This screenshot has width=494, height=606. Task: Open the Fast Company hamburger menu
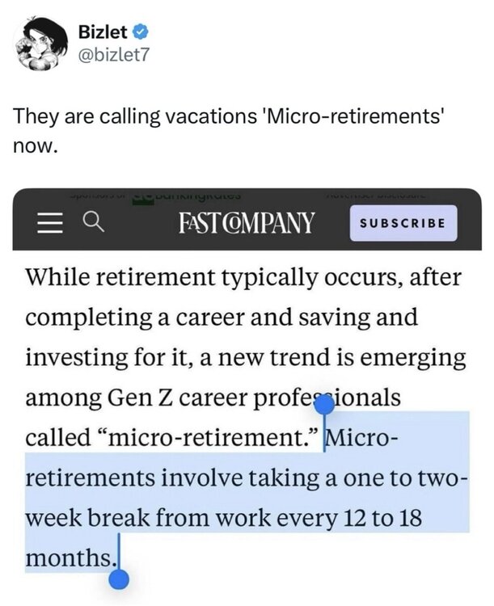pyautogui.click(x=50, y=224)
